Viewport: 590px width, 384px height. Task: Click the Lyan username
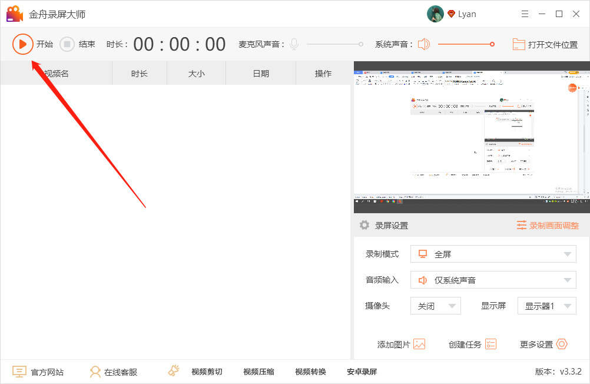[467, 14]
